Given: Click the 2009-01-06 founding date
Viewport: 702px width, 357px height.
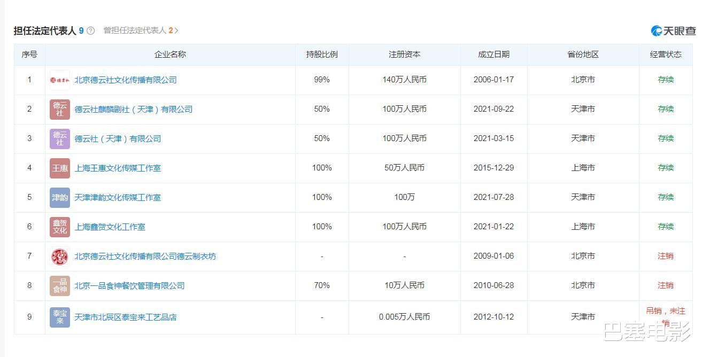Looking at the screenshot, I should [494, 256].
